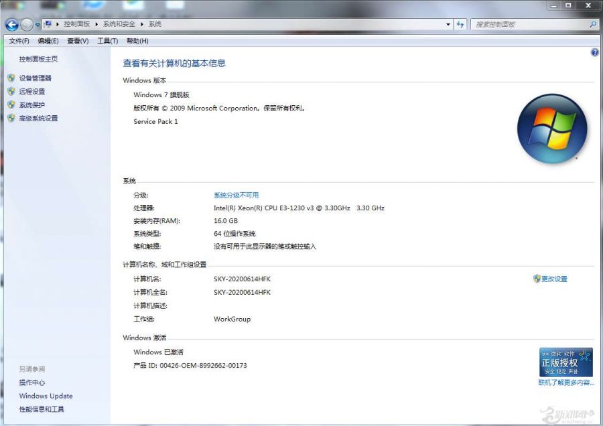
Task: Open the 文件(F) menu
Action: coord(19,41)
